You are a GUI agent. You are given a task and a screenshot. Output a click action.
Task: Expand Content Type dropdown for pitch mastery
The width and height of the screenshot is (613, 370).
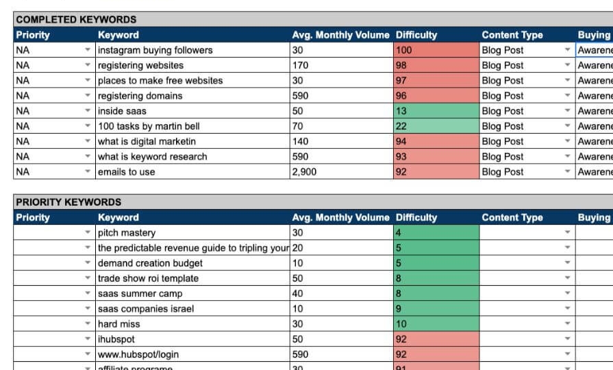pyautogui.click(x=567, y=233)
